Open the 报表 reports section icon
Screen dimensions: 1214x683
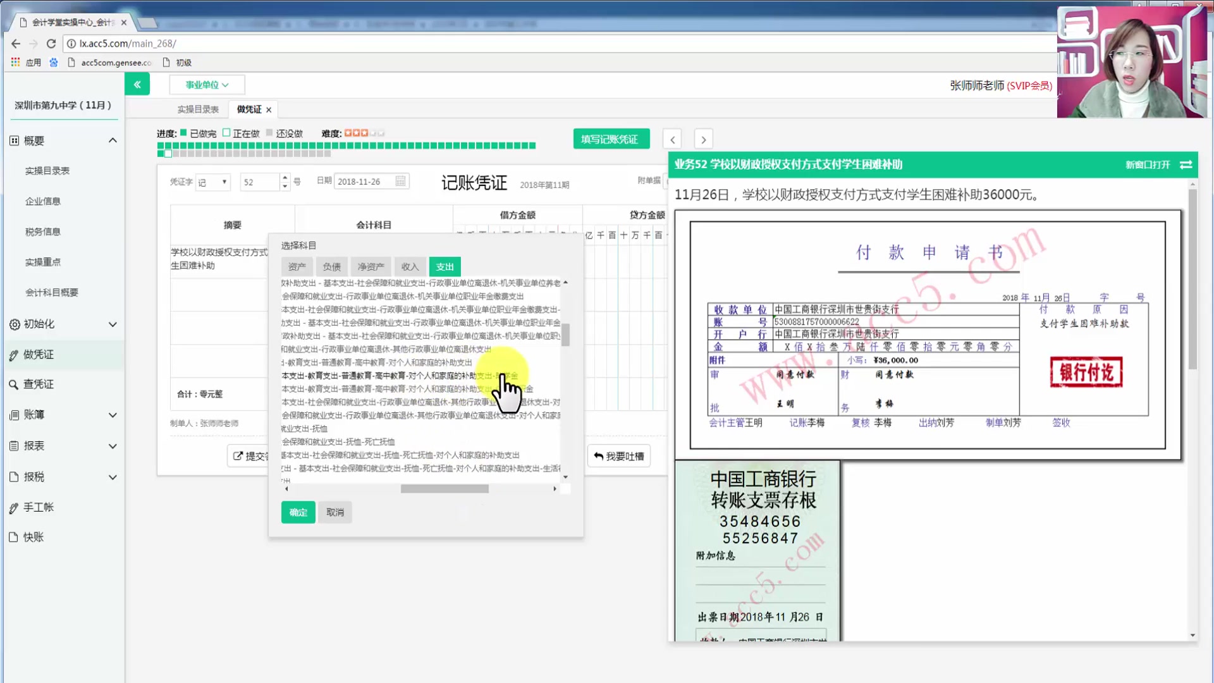coord(14,446)
